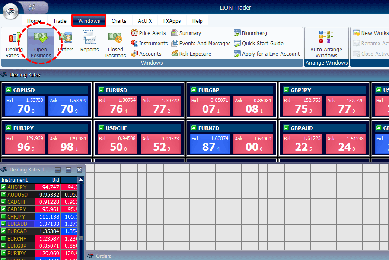
Task: Click Apply for a Live Account
Action: pos(267,54)
